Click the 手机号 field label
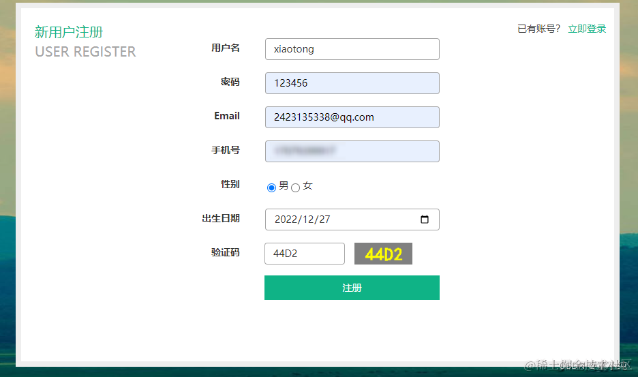Image resolution: width=638 pixels, height=377 pixels. click(226, 150)
